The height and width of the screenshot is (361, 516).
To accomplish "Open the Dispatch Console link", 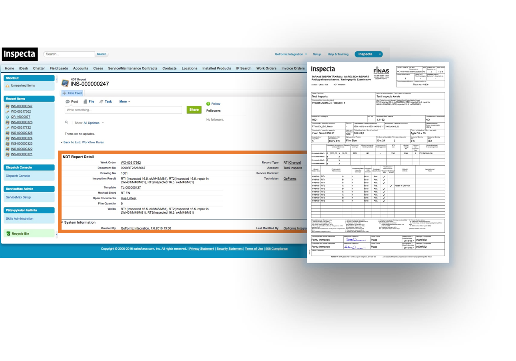I will click(x=18, y=176).
